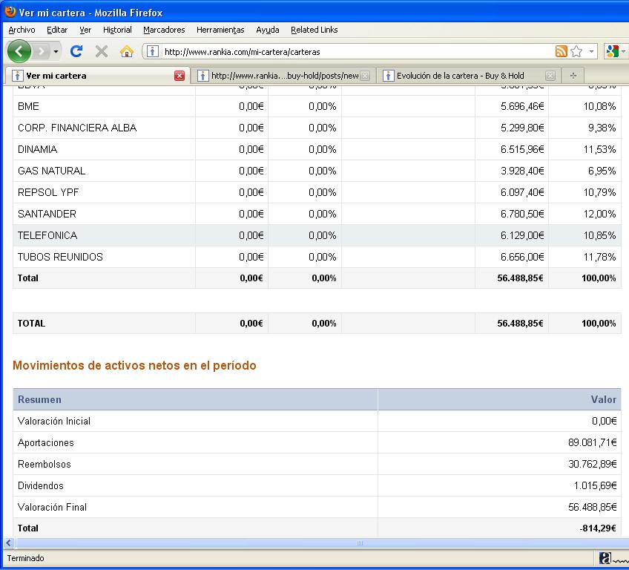Click the RSS feed icon in address bar
Image resolution: width=629 pixels, height=570 pixels.
coord(562,51)
